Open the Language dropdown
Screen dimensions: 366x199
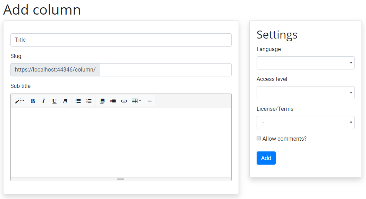point(305,63)
